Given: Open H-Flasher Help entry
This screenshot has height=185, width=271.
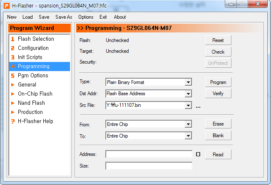Looking at the screenshot, I should click(x=40, y=121).
